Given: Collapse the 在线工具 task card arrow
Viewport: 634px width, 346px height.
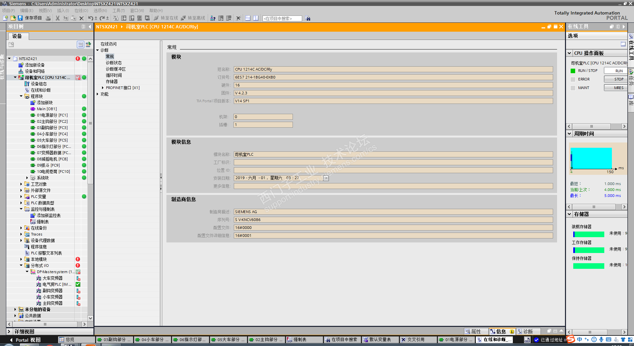Looking at the screenshot, I should 624,27.
